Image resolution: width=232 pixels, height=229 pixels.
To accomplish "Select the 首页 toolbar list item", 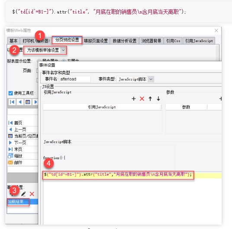I will (23, 123).
